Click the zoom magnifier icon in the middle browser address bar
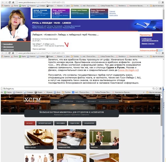Viewport: 166px width, 162px height. pyautogui.click(x=156, y=53)
